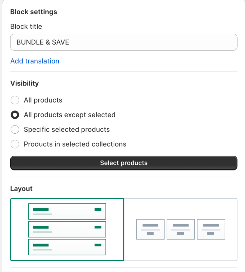Choose the All products except selected radio circle
This screenshot has width=245, height=272.
[15, 115]
